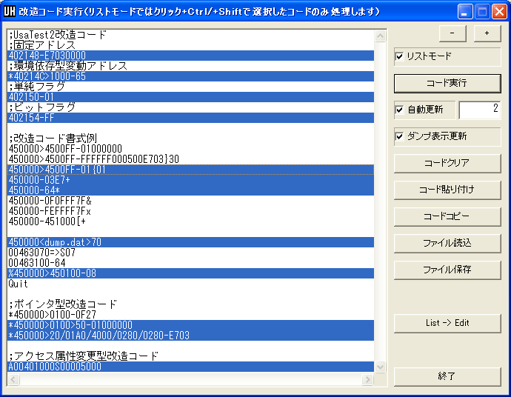Image resolution: width=511 pixels, height=397 pixels.
Task: Click the plus (+) button
Action: pyautogui.click(x=487, y=33)
